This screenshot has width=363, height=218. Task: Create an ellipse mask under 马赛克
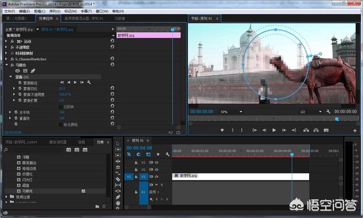[x=18, y=71]
